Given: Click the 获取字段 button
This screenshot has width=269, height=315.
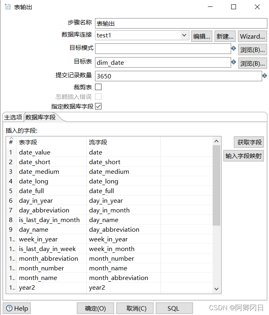Looking at the screenshot, I should click(x=249, y=142).
